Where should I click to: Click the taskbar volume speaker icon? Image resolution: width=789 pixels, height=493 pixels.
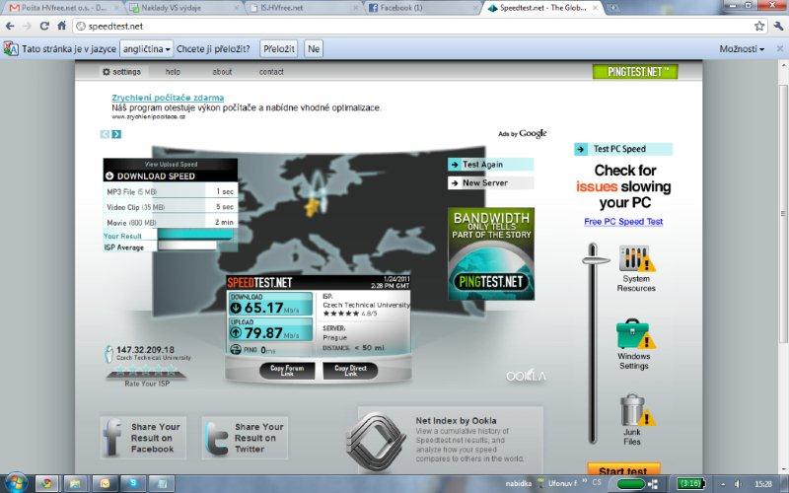click(738, 484)
